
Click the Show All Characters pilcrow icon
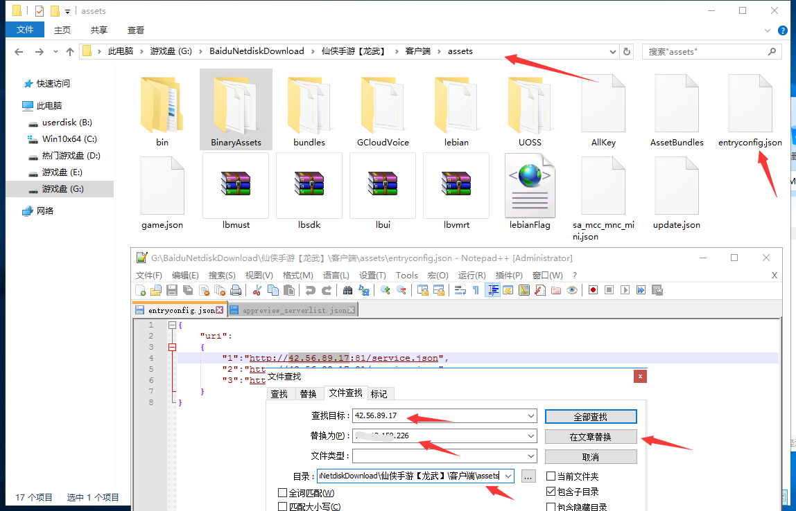476,290
